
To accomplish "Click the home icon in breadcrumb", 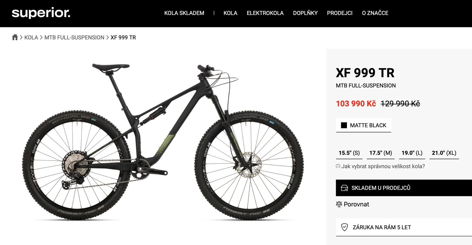I will pyautogui.click(x=15, y=37).
